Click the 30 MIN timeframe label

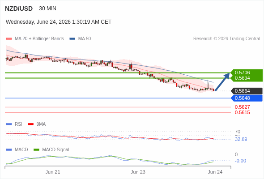[47, 9]
